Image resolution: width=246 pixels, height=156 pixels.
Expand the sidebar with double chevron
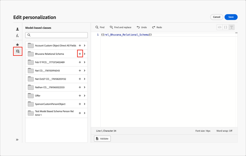pos(17,140)
